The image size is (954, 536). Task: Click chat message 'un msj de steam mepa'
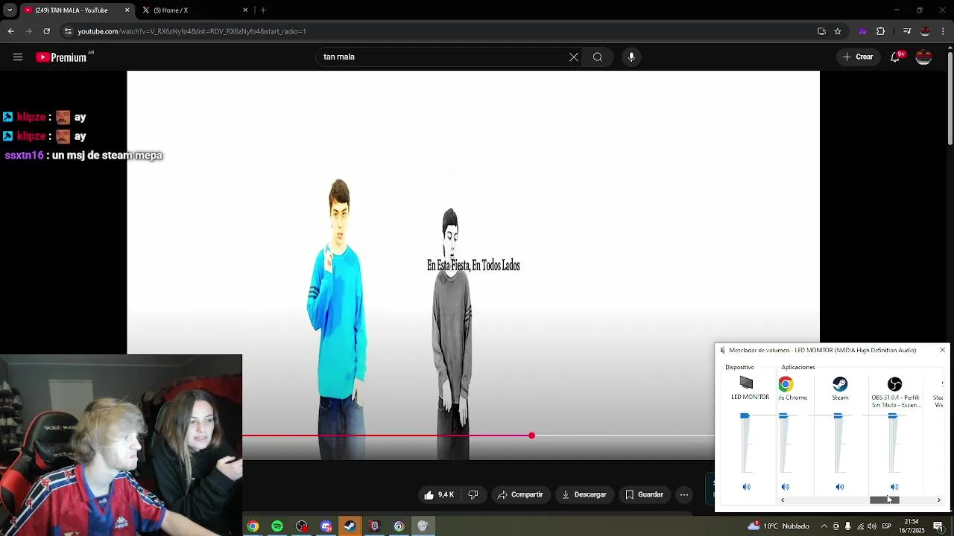107,156
